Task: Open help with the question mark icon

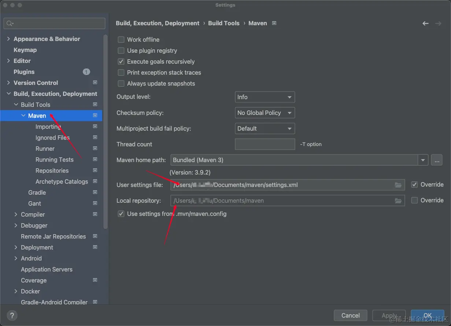Action: tap(12, 315)
